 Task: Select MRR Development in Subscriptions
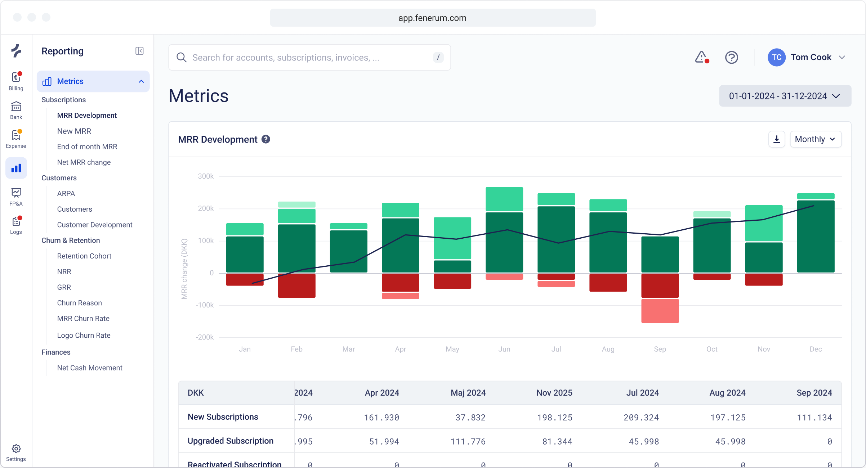coord(87,115)
